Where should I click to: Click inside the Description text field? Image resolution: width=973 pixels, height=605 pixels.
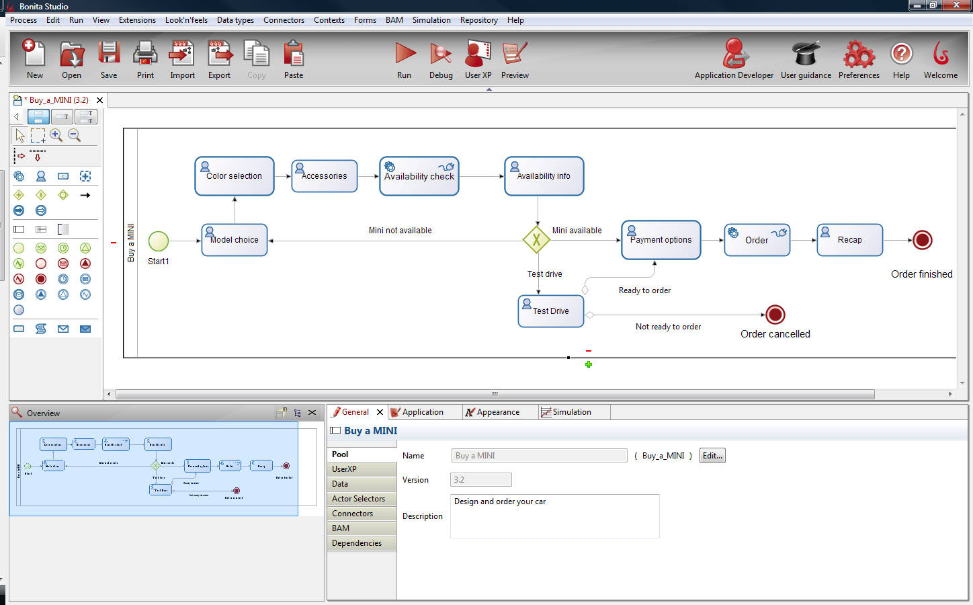[x=554, y=516]
